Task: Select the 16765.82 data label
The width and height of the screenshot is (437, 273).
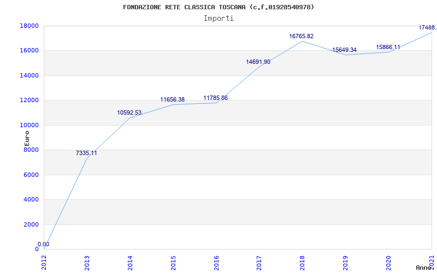Action: 302,36
